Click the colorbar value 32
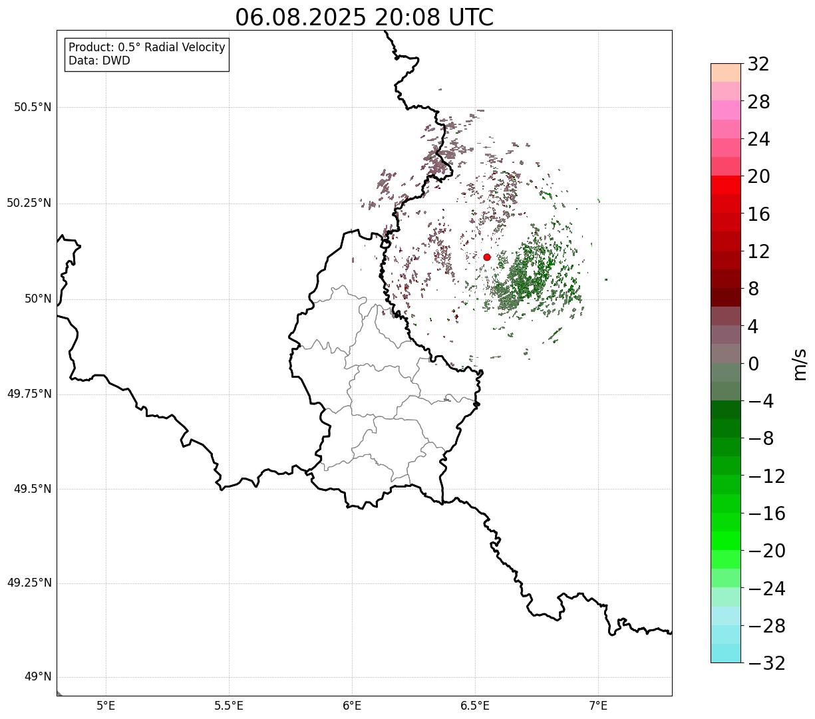The image size is (815, 719). (759, 65)
